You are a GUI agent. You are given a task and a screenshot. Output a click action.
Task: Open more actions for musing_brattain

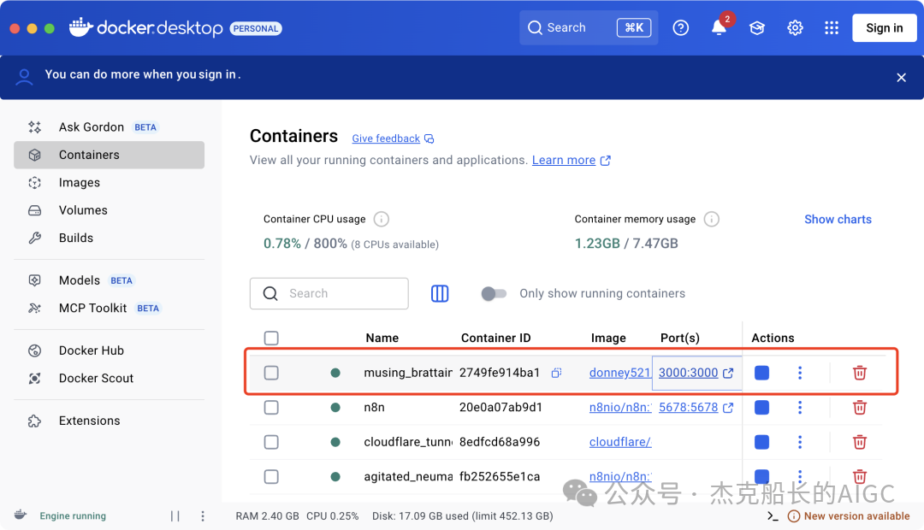(800, 373)
